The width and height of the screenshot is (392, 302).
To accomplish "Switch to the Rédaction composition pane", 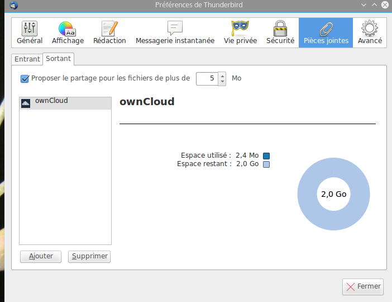I will (109, 32).
